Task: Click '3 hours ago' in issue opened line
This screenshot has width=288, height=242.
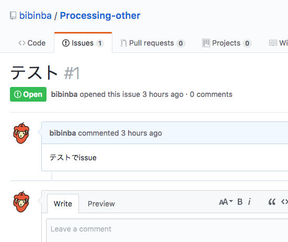Action: 163,94
